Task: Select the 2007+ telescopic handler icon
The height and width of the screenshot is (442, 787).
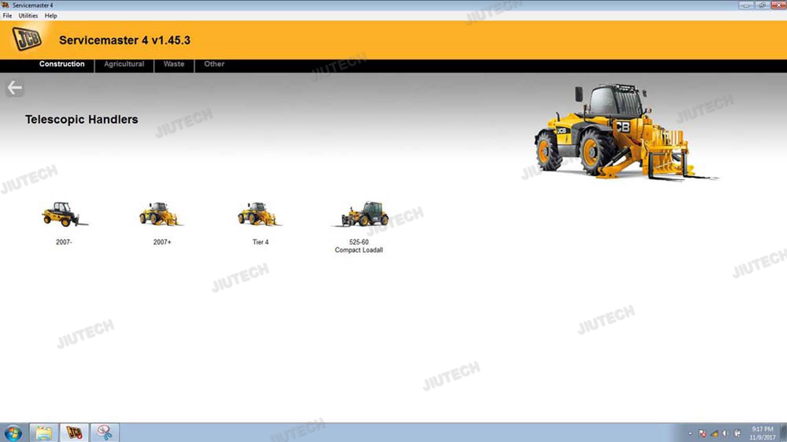Action: (x=162, y=214)
